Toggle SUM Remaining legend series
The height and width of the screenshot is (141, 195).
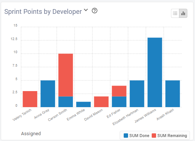click(169, 136)
